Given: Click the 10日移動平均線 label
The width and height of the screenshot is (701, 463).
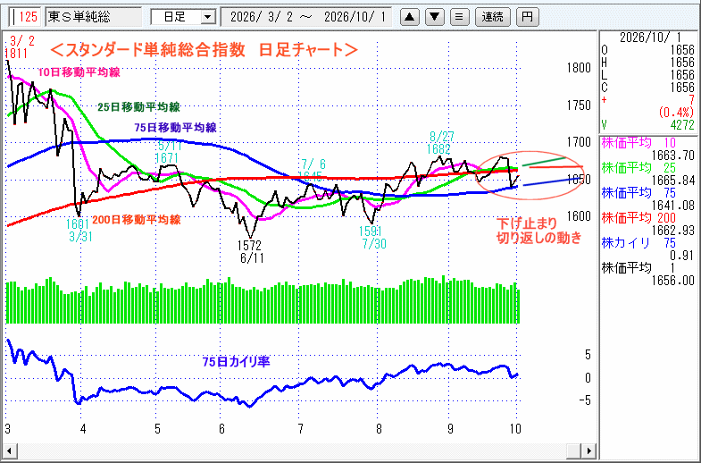Looking at the screenshot, I should tap(79, 72).
